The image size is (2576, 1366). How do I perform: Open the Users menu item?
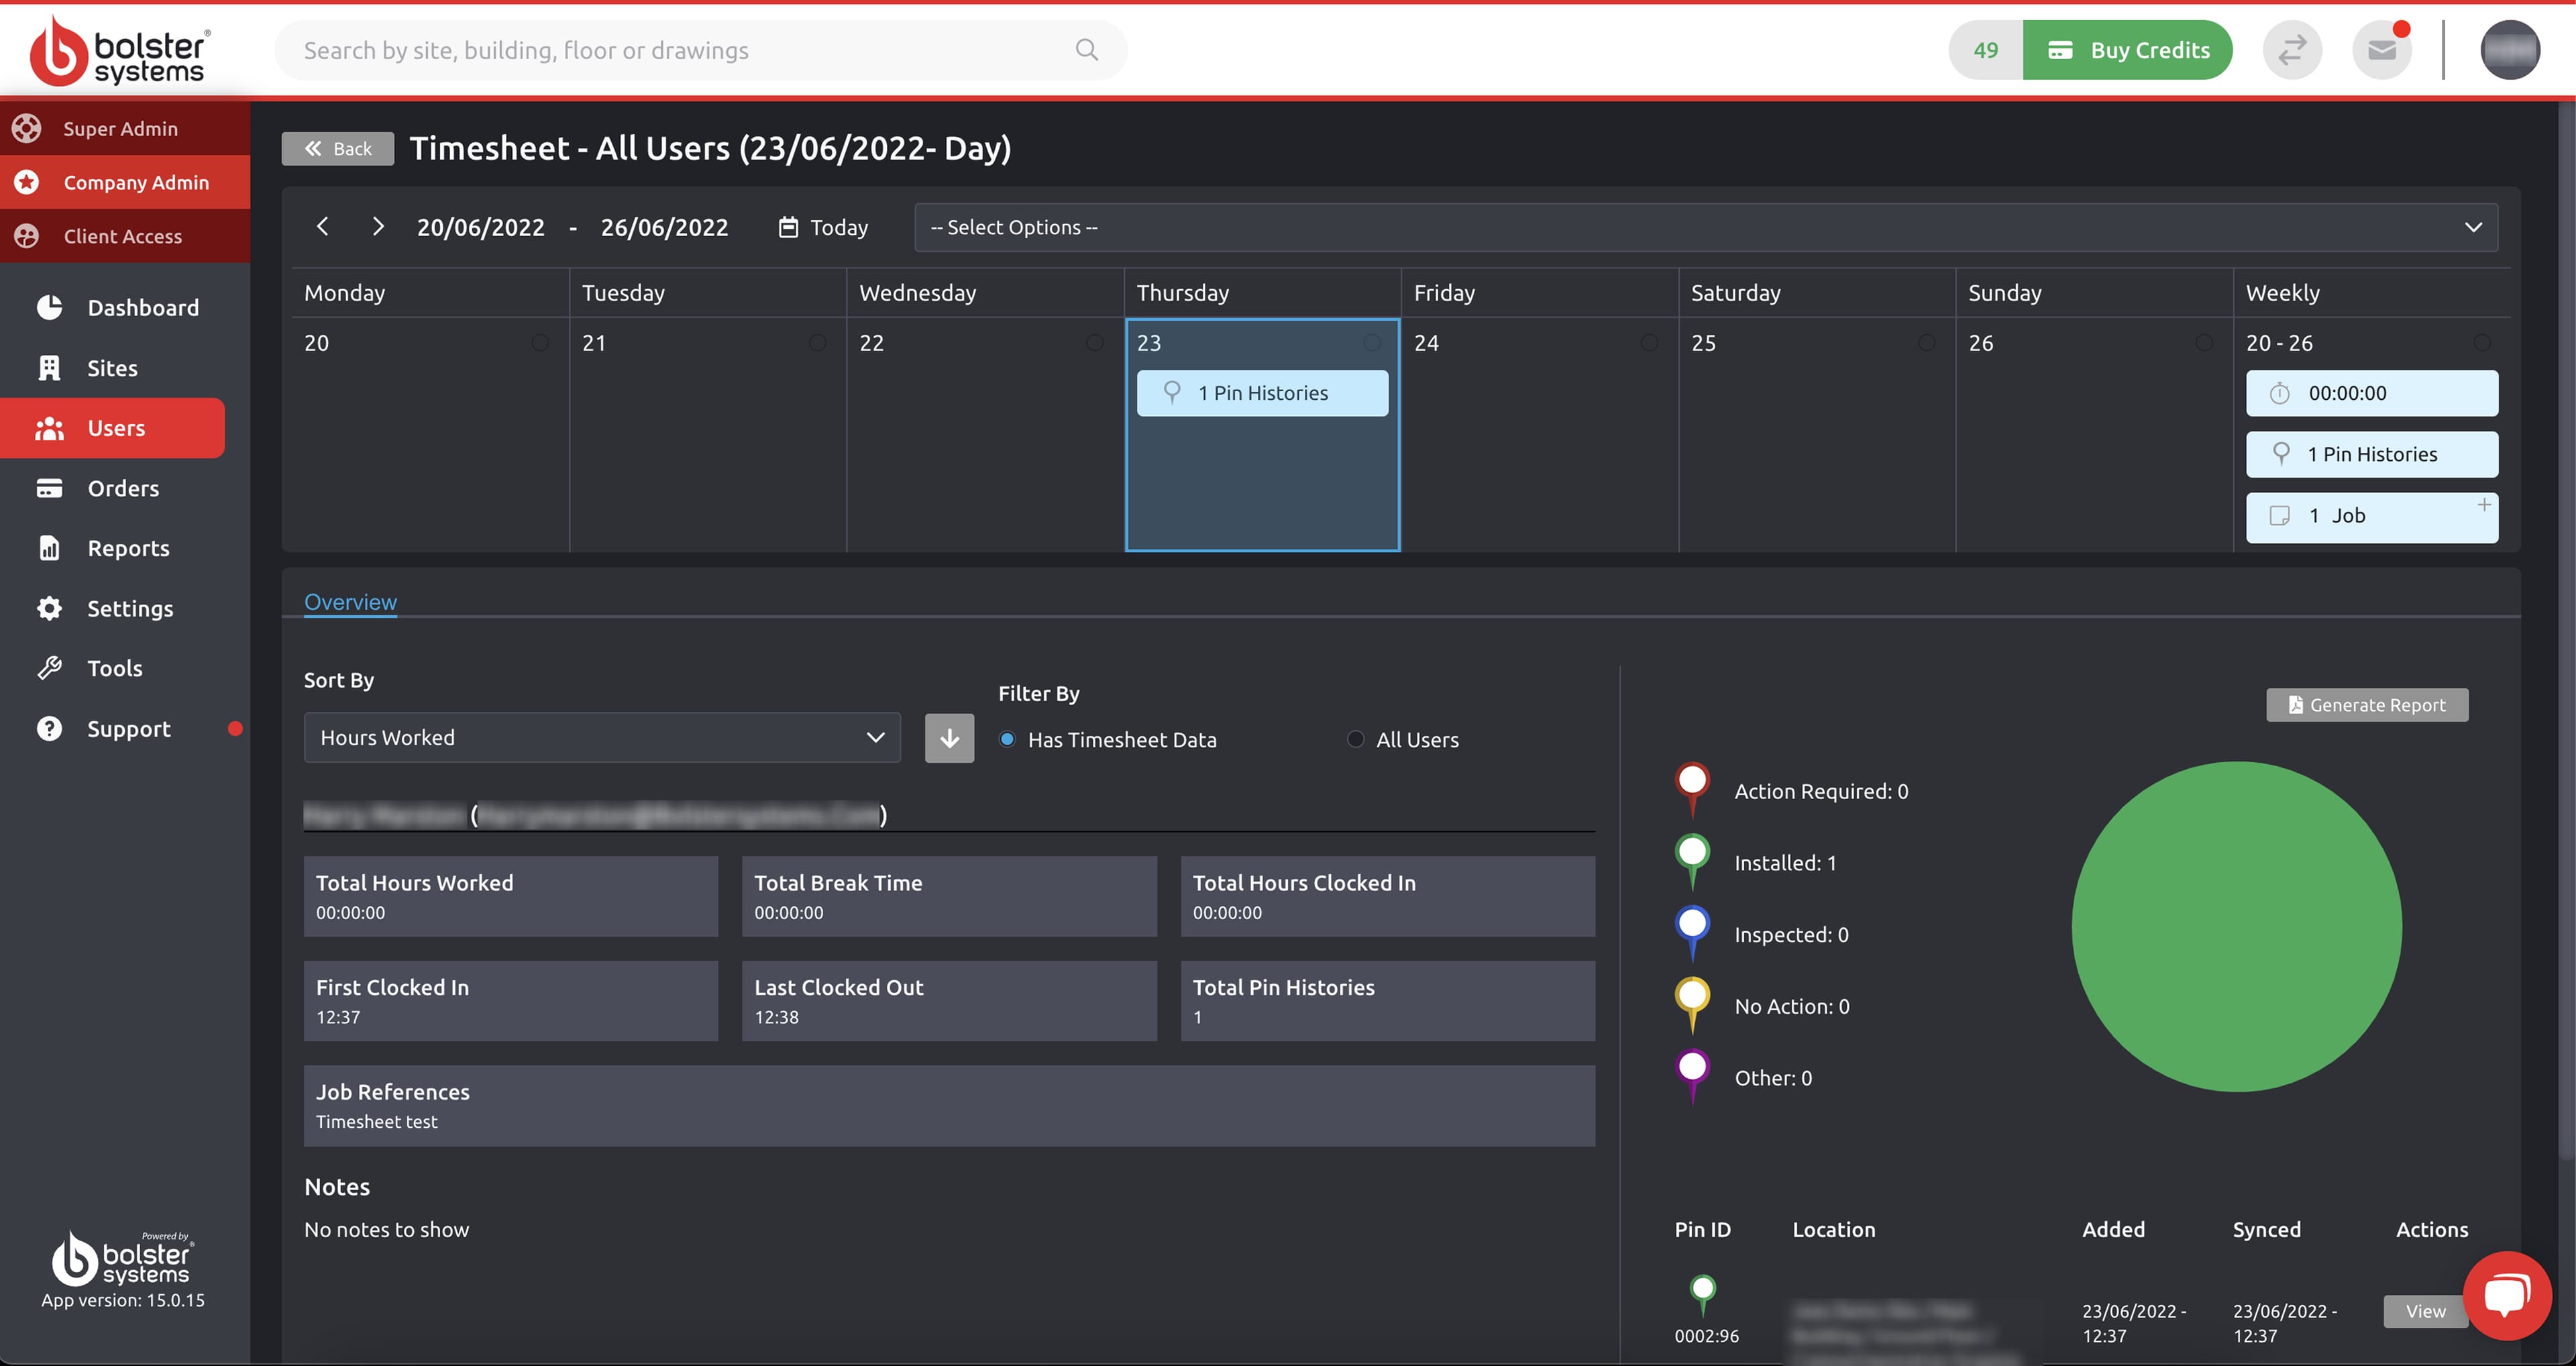pyautogui.click(x=112, y=428)
